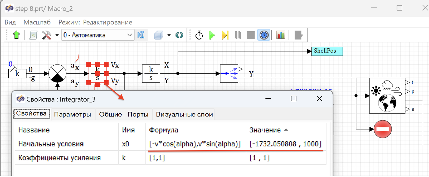
Task: Click the stopwatch simulation settings icon
Action: [199, 35]
